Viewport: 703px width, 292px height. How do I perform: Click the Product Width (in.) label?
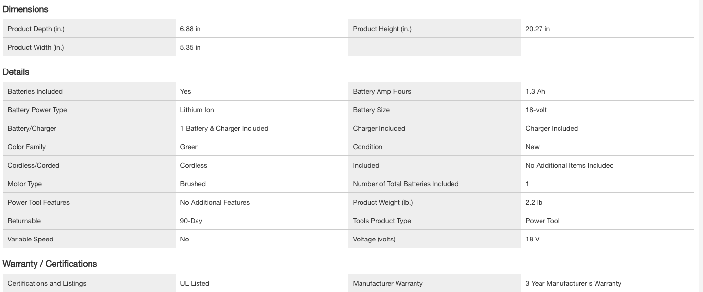coord(36,47)
